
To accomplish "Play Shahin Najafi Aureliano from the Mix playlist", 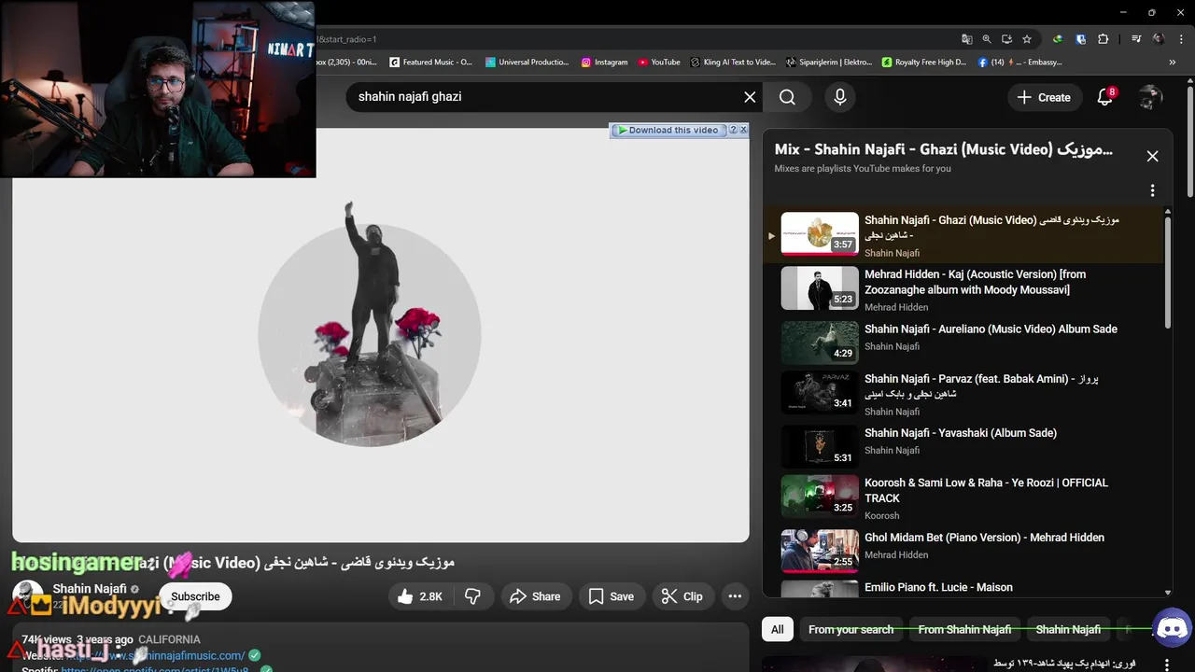I will tap(962, 342).
